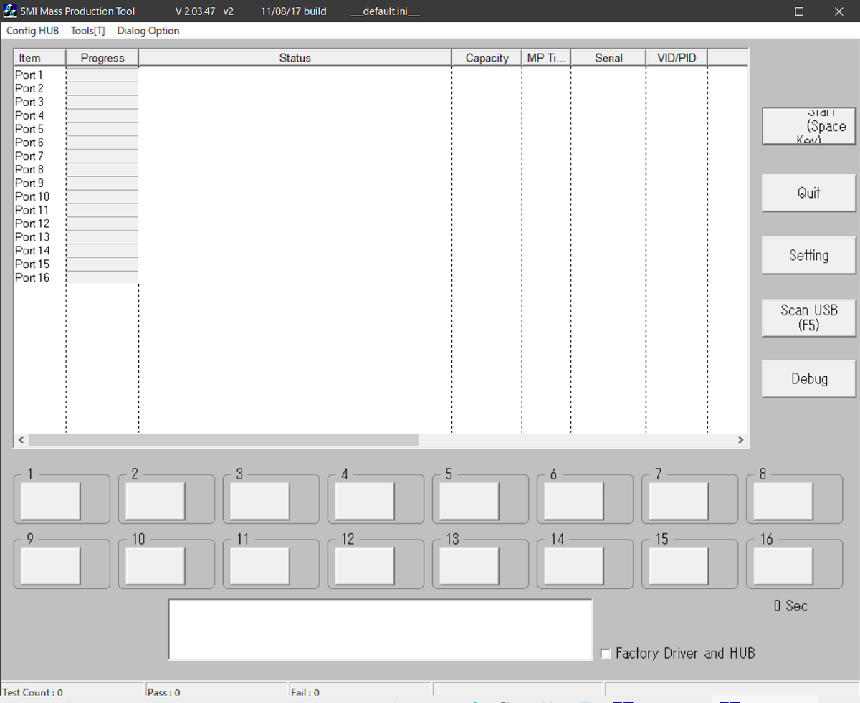The width and height of the screenshot is (860, 703).
Task: Click the Serial column header
Action: click(608, 58)
